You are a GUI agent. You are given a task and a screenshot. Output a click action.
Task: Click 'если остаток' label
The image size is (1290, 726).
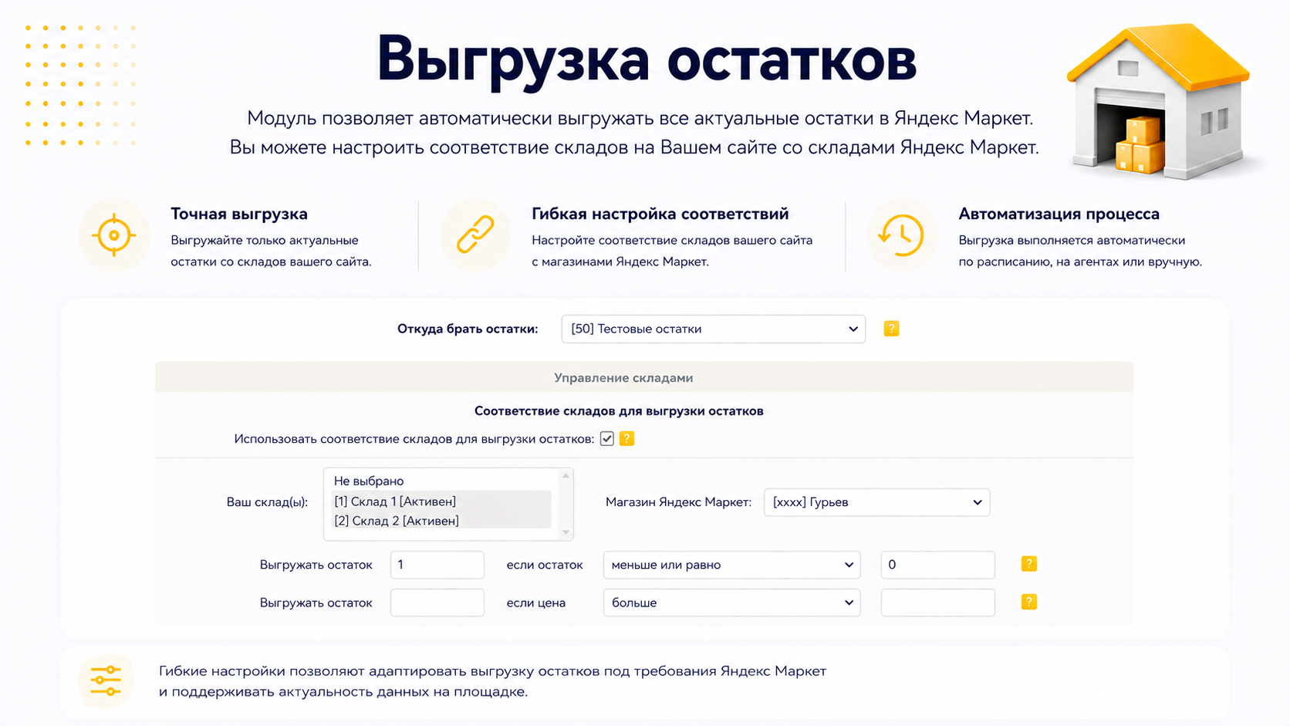[545, 565]
